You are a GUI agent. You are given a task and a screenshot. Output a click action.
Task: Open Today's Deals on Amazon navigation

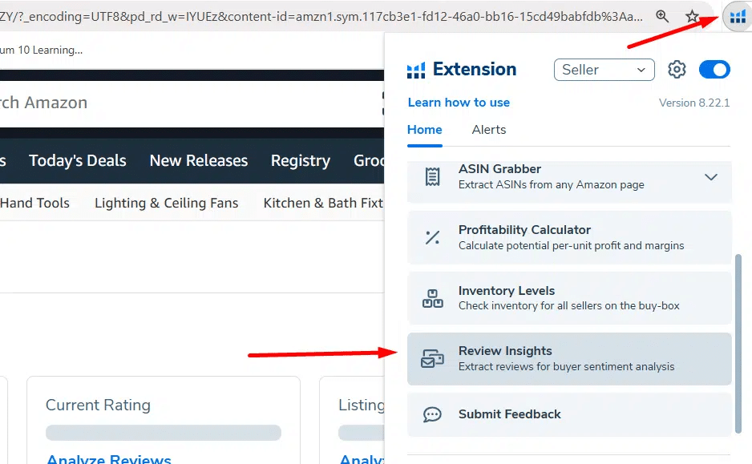[78, 161]
